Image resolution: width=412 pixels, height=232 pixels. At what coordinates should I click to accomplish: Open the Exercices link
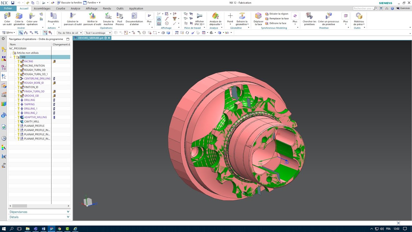403,8
